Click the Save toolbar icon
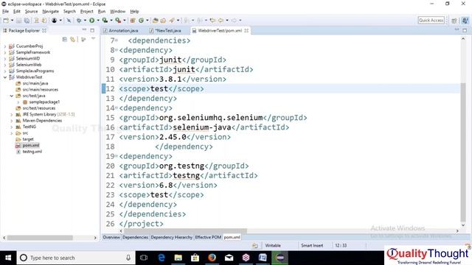Viewport: 472px width, 265px height. click(18, 21)
